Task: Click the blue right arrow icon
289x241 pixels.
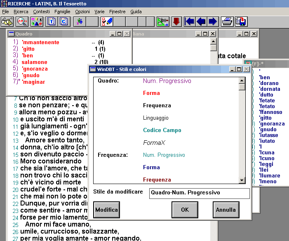Action: click(213, 21)
